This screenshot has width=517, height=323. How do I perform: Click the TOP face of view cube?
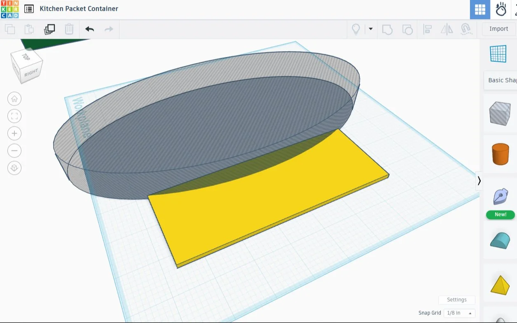click(26, 57)
